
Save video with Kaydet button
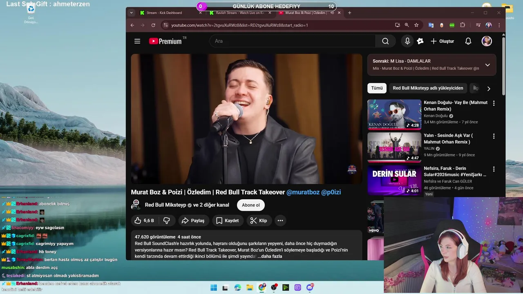coord(228,220)
